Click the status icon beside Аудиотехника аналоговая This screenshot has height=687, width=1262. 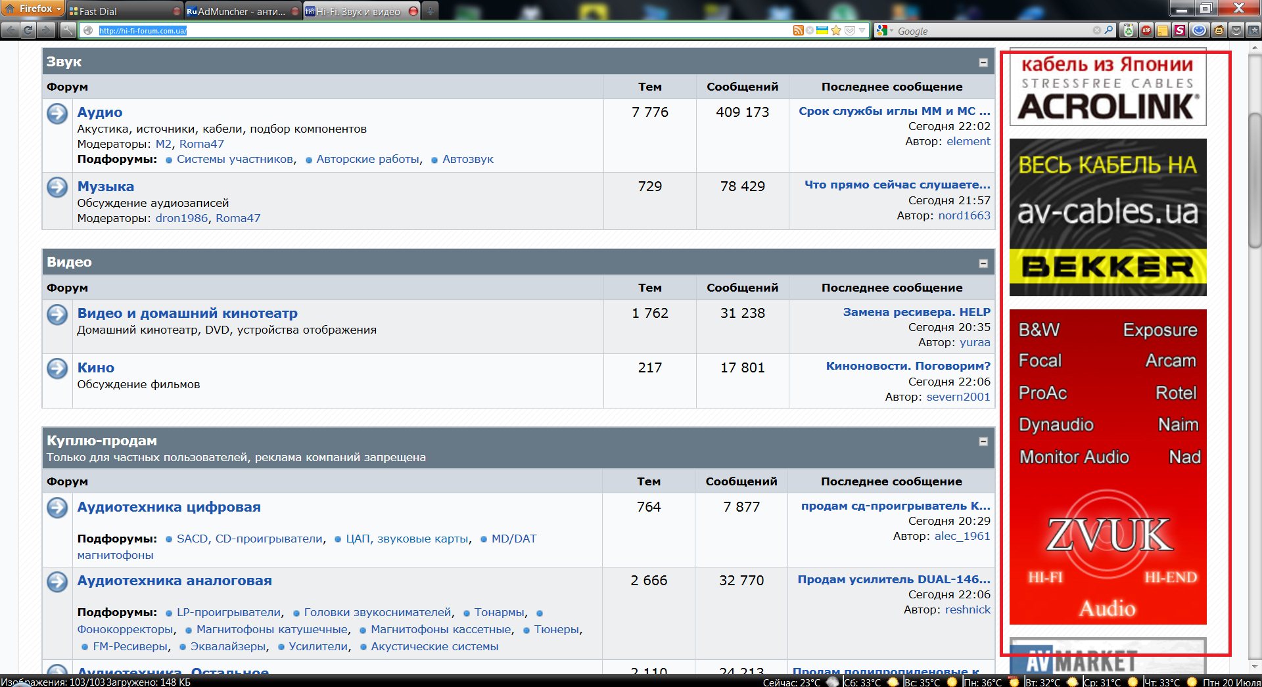[x=57, y=581]
